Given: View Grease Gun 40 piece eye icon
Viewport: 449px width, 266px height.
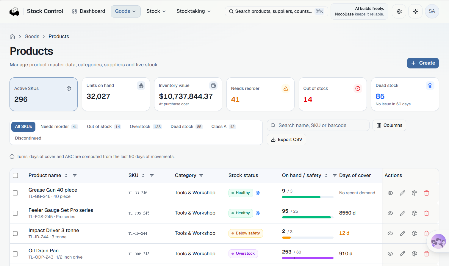Looking at the screenshot, I should pos(390,193).
